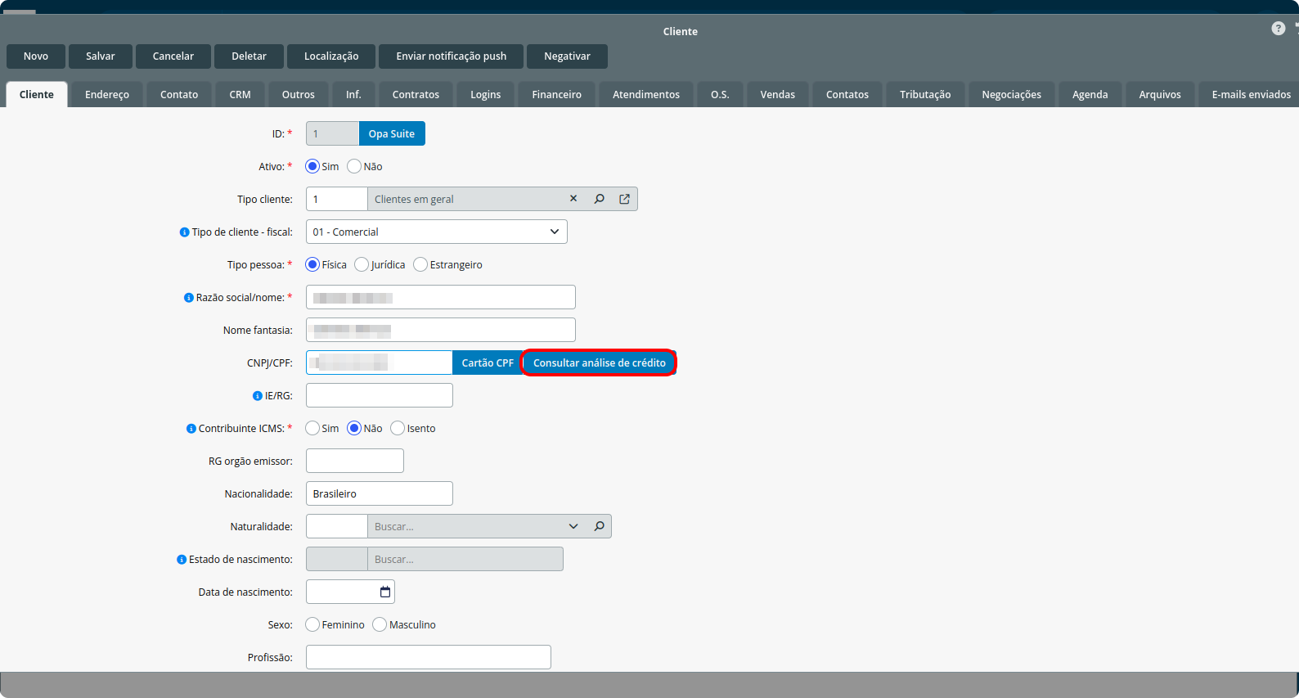Open the Financeiro tab
The image size is (1299, 698).
(556, 94)
